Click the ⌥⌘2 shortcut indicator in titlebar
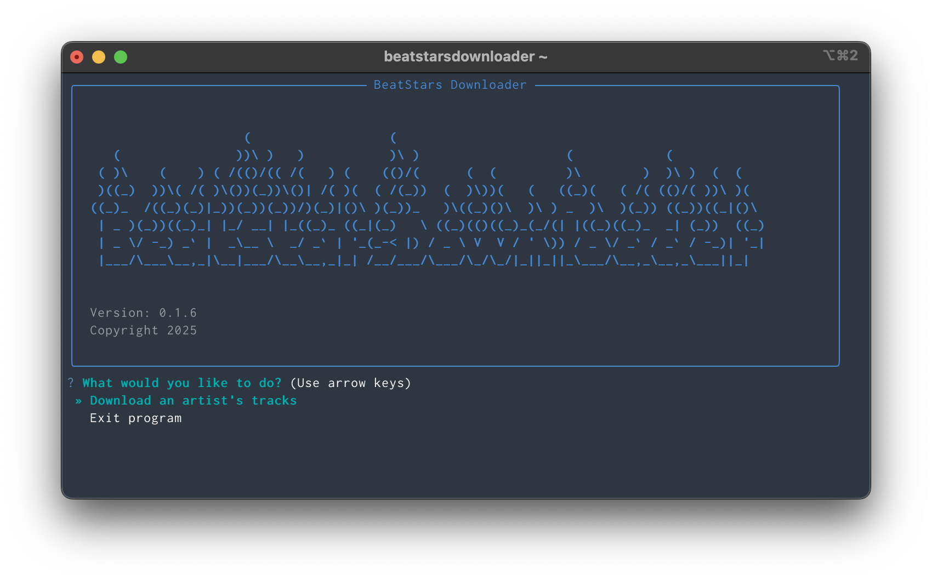932x580 pixels. 839,55
